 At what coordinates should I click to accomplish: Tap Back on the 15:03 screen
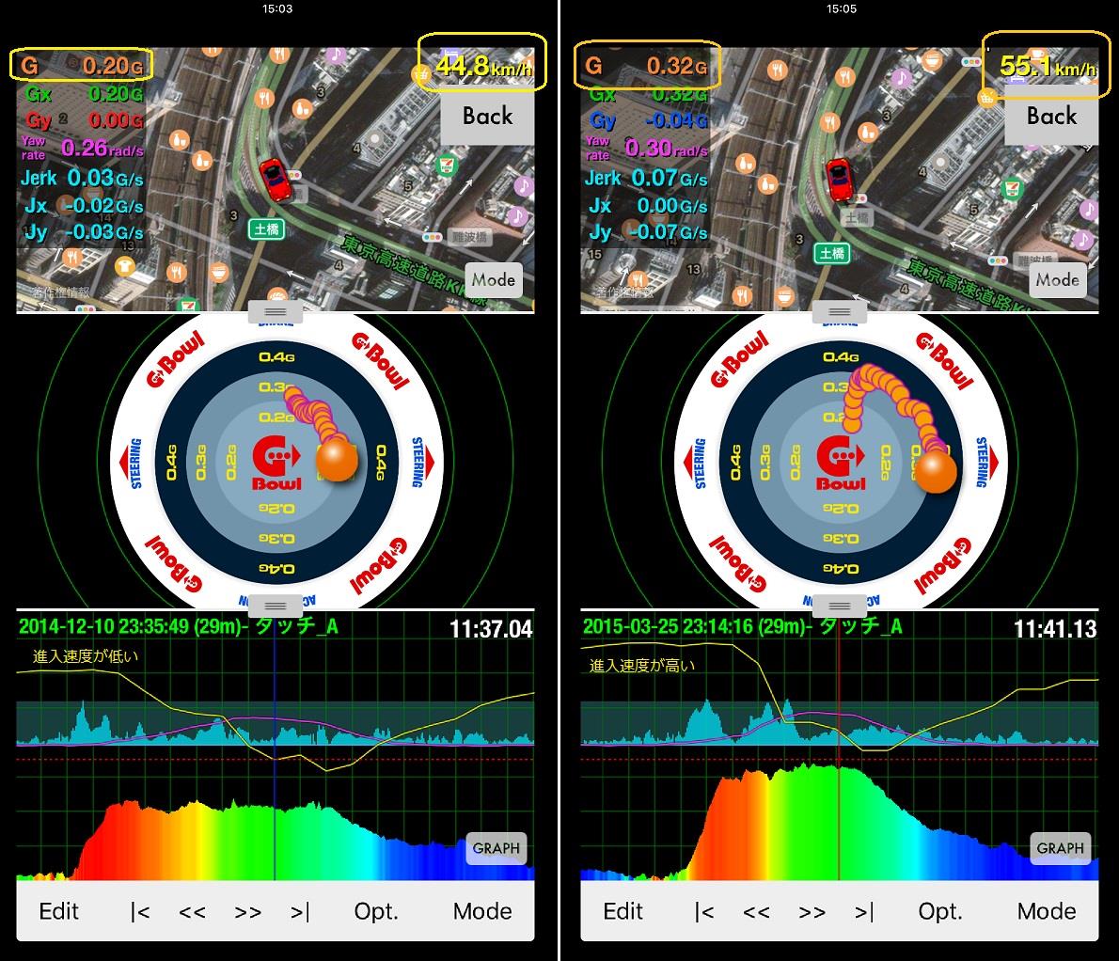click(x=487, y=117)
